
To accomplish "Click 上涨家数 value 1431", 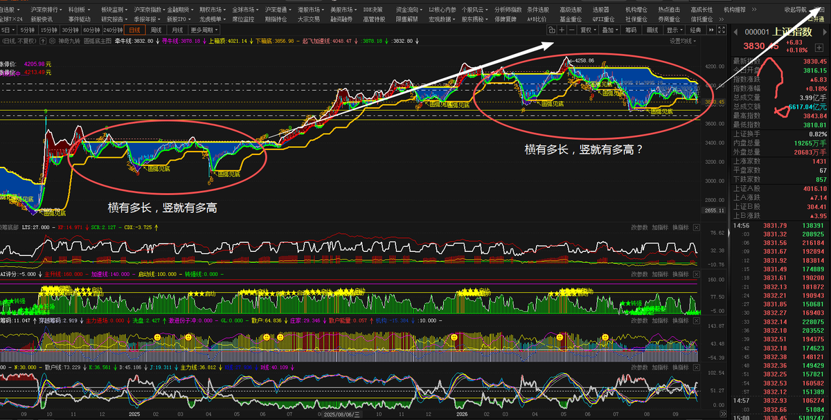I will pyautogui.click(x=819, y=161).
